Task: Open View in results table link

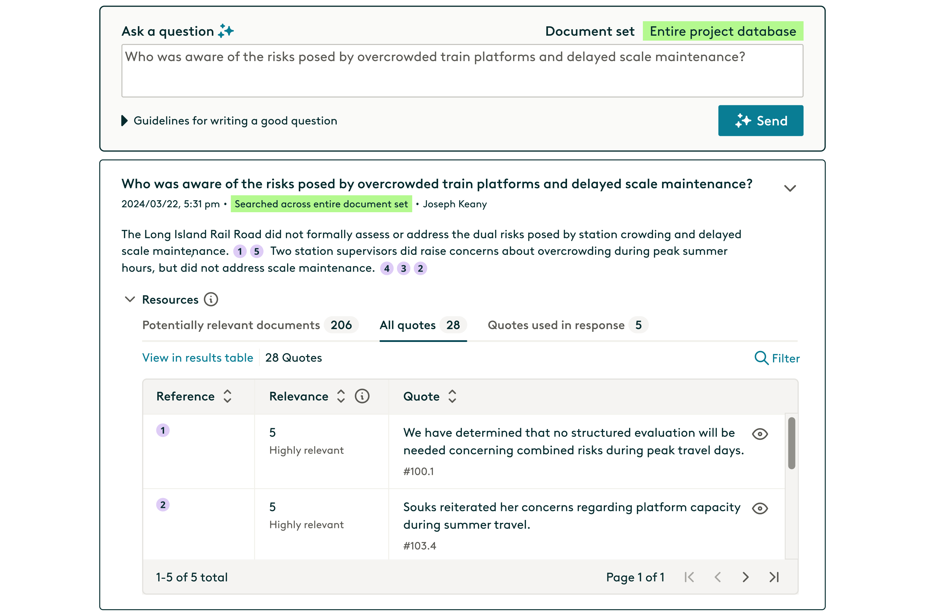Action: (x=197, y=358)
